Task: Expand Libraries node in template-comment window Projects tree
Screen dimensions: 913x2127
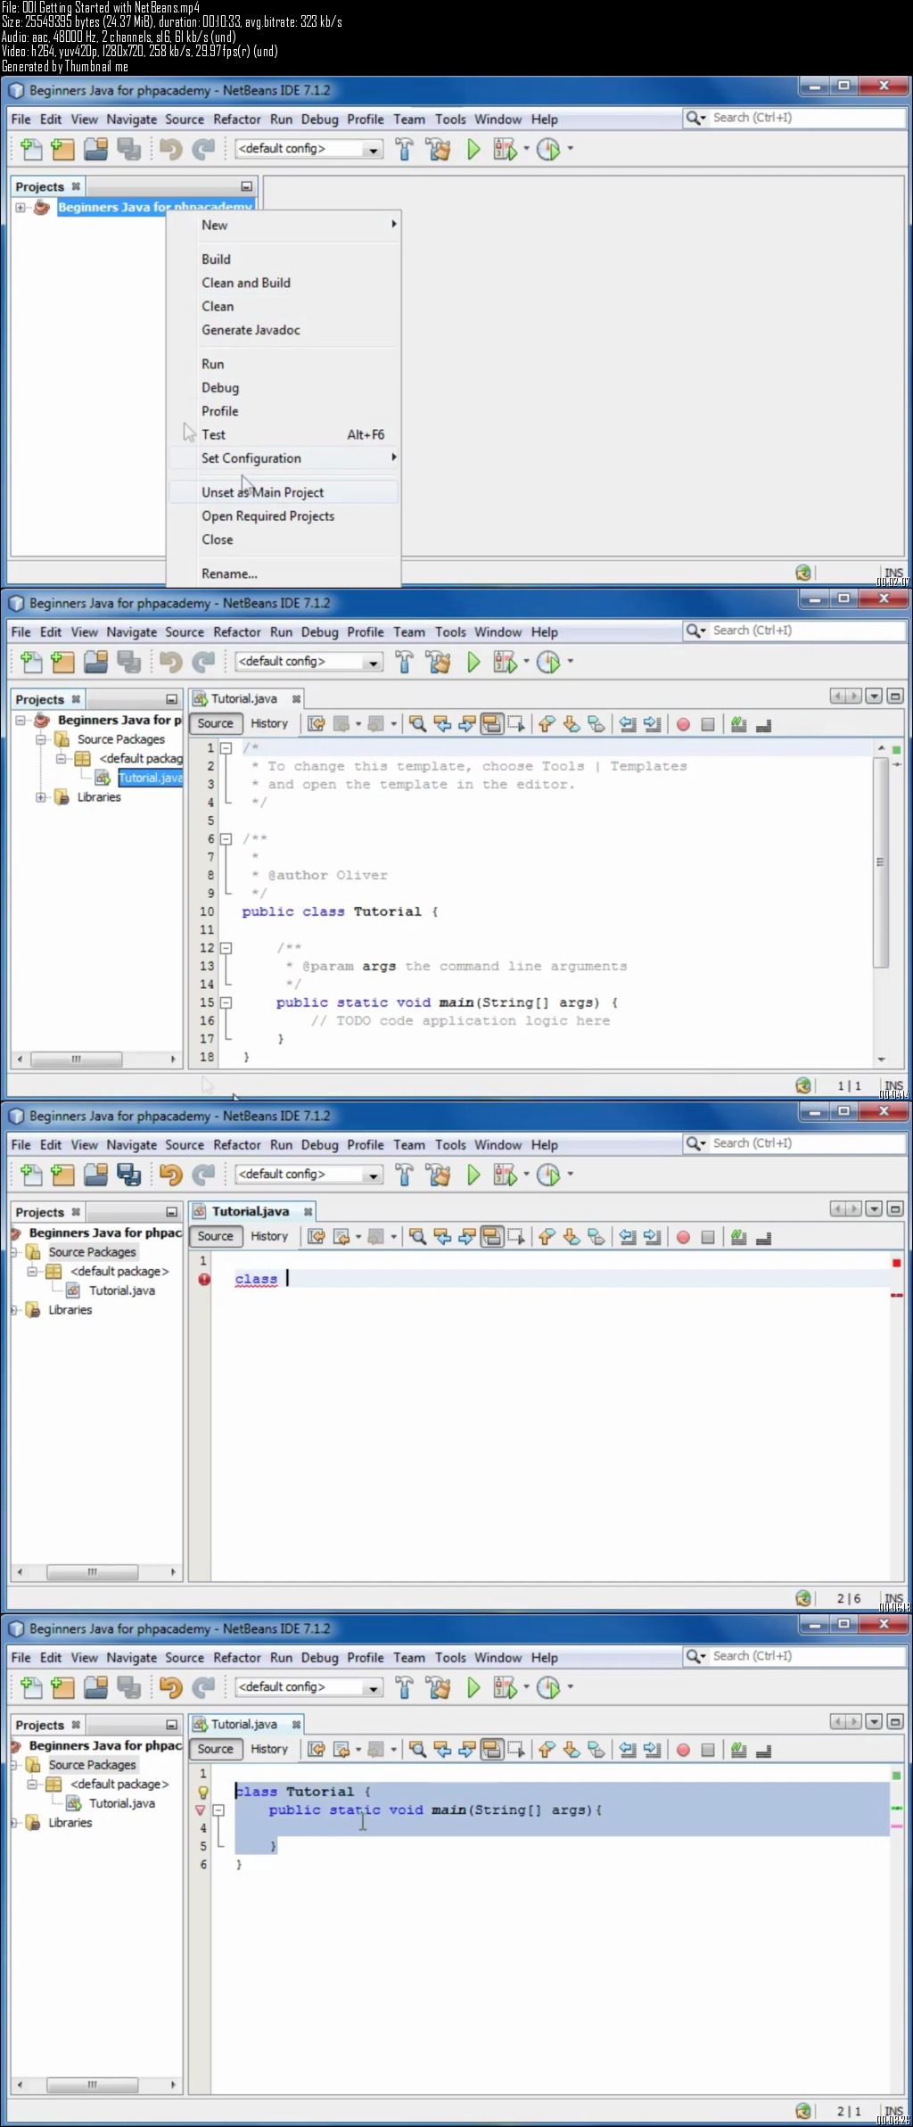Action: [x=41, y=797]
